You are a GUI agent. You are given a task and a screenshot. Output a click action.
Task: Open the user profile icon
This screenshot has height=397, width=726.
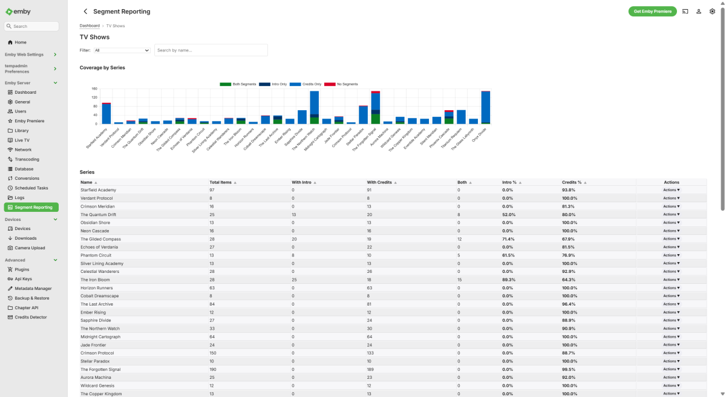coord(699,11)
